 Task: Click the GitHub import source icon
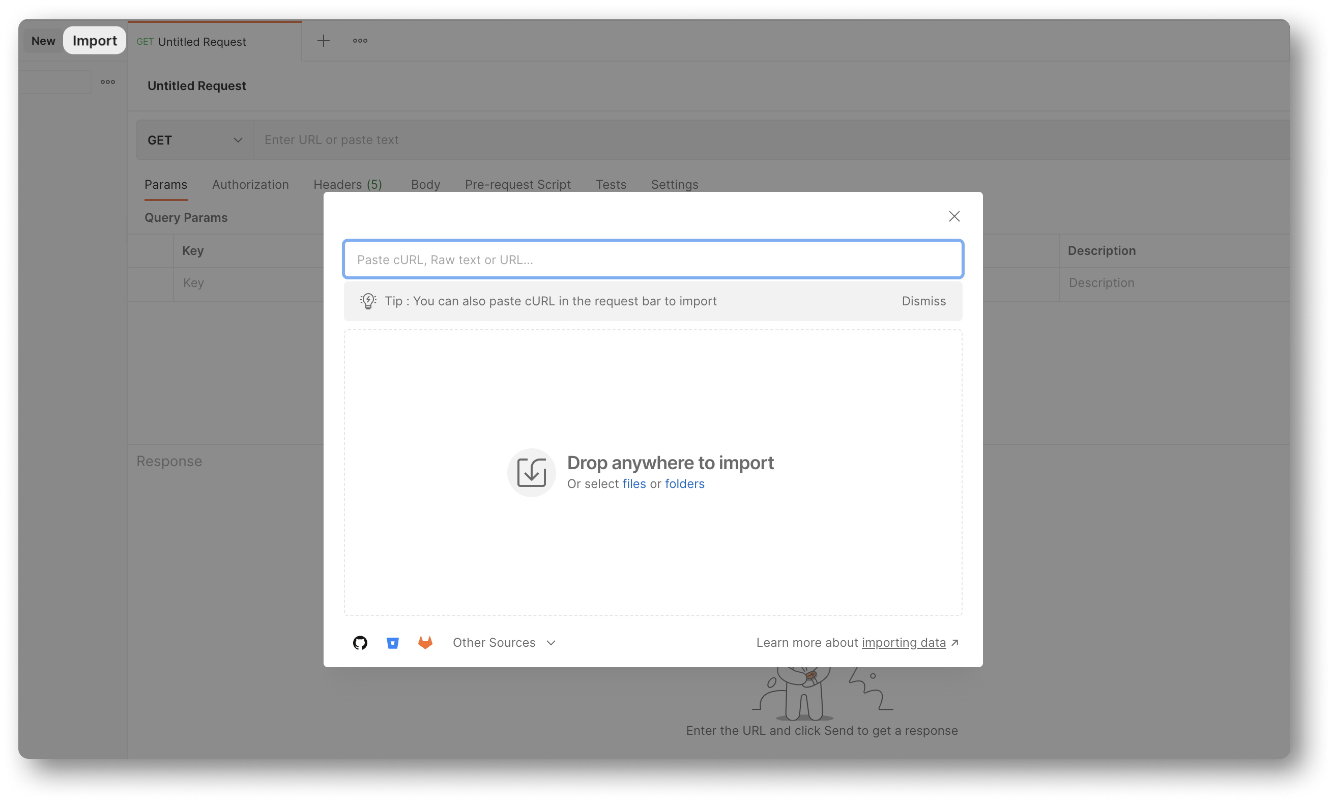360,642
